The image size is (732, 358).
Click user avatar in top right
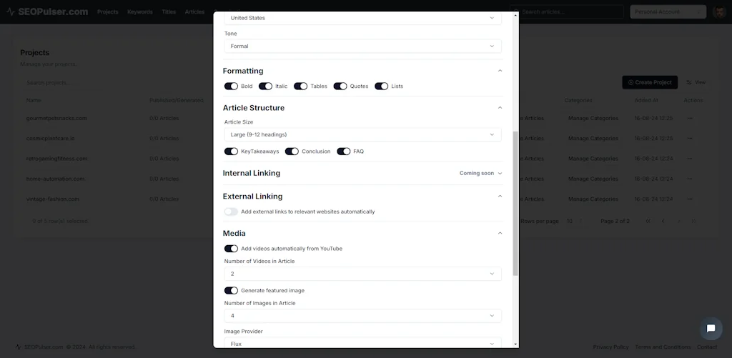pyautogui.click(x=718, y=12)
